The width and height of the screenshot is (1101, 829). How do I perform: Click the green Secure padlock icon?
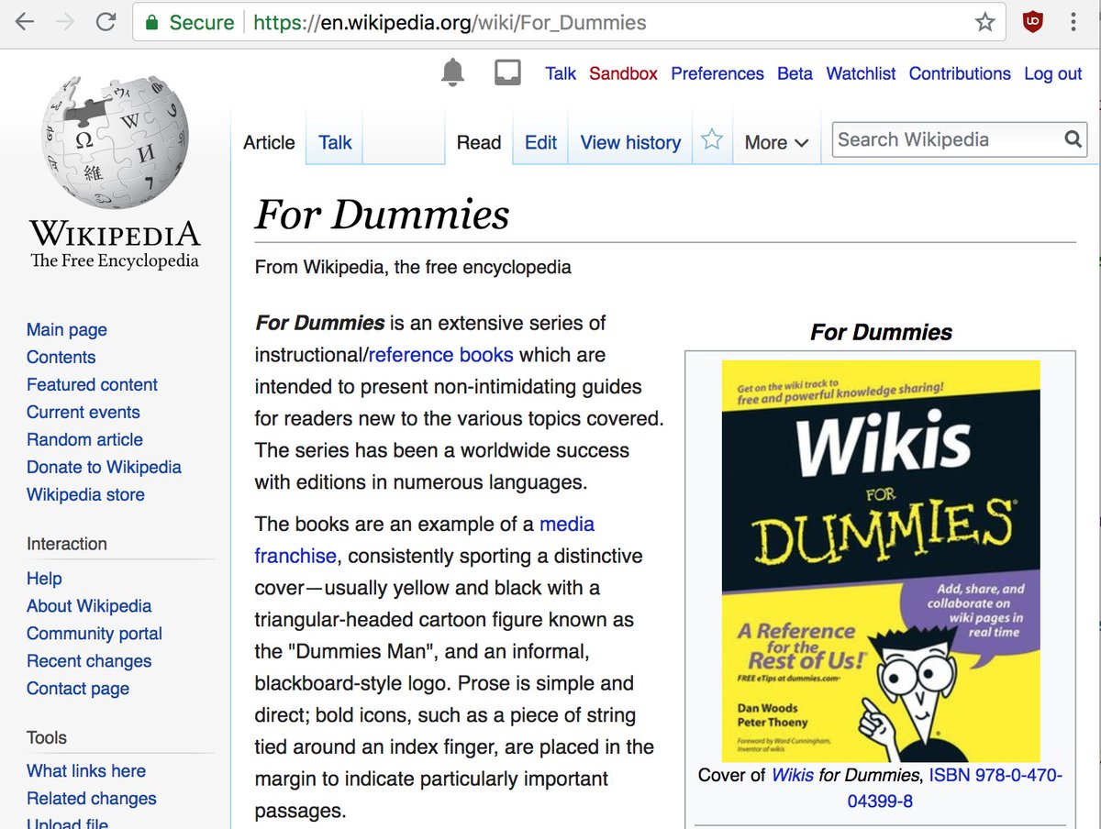pos(152,22)
